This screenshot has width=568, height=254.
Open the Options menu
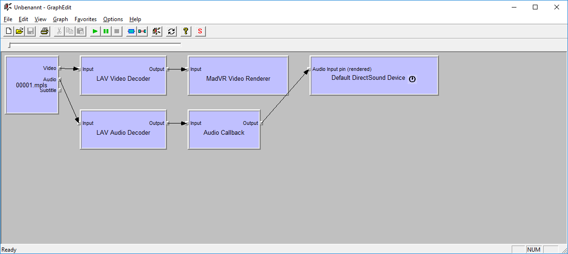pyautogui.click(x=113, y=19)
